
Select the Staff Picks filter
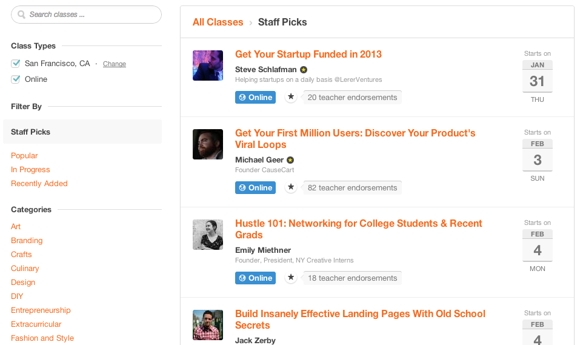click(31, 132)
